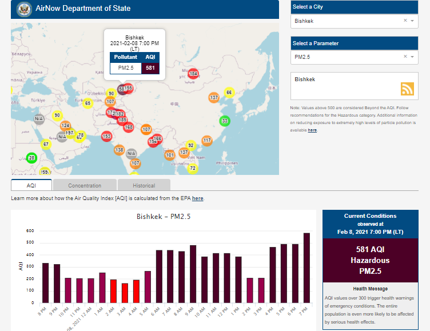Click the Department of State seal logo
430x331 pixels.
click(24, 9)
